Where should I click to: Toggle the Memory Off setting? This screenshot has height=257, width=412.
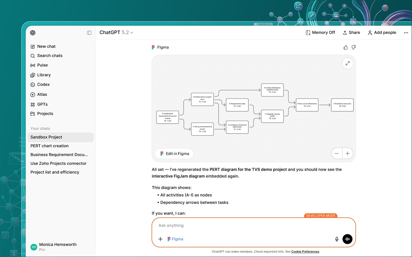pyautogui.click(x=320, y=33)
